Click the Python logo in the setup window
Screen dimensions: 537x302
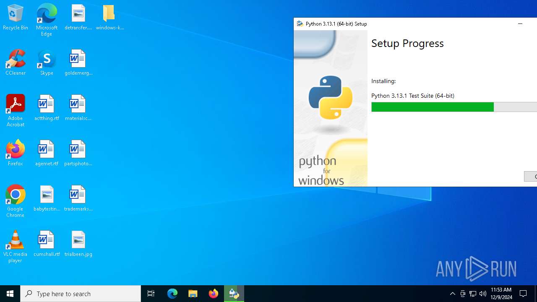click(331, 98)
